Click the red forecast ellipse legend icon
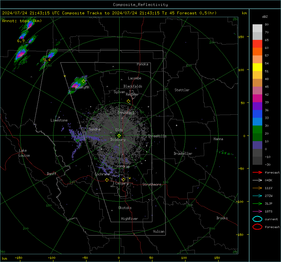The width and height of the screenshot is (281, 262). 257,227
